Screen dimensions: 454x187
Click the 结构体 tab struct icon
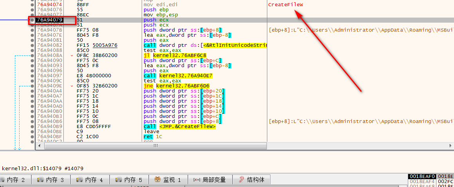coord(242,180)
